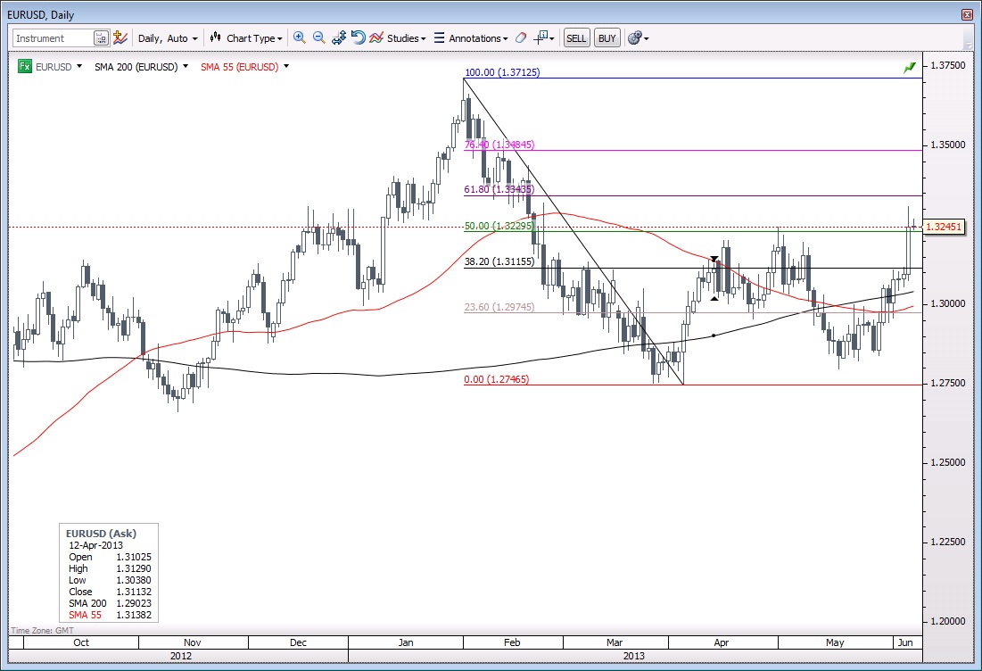The width and height of the screenshot is (982, 671).
Task: Select the eraser tool icon
Action: (522, 38)
